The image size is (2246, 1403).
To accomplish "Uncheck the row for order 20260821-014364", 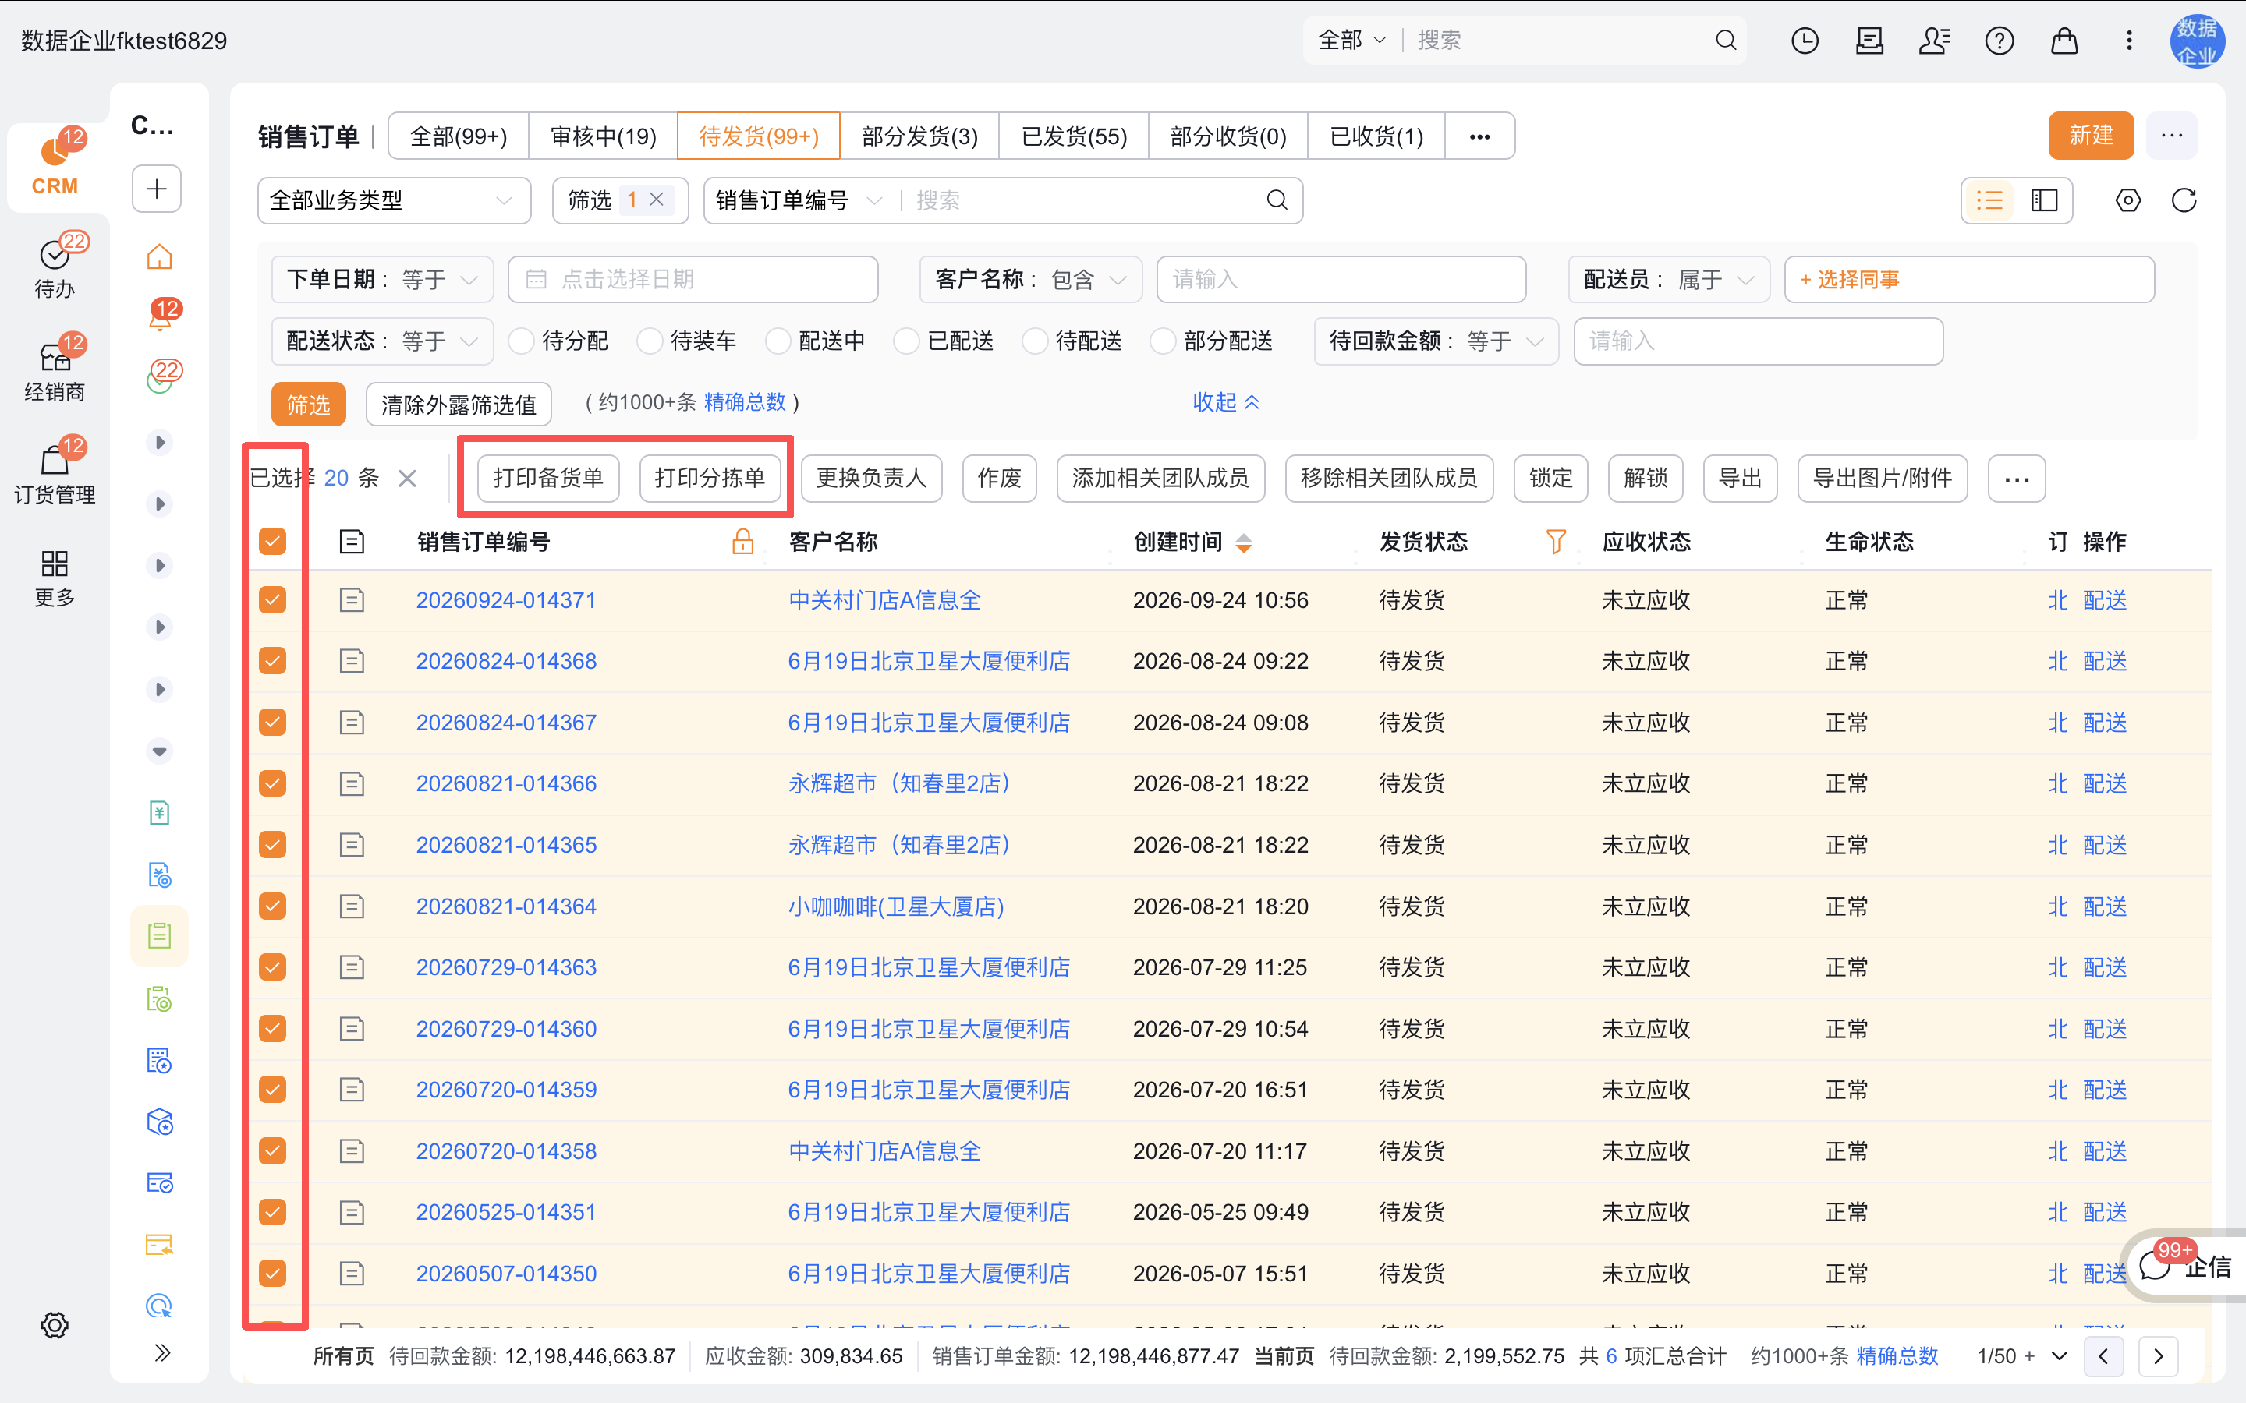I will coord(272,906).
